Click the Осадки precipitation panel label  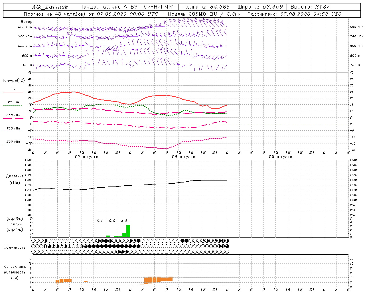pyautogui.click(x=15, y=224)
